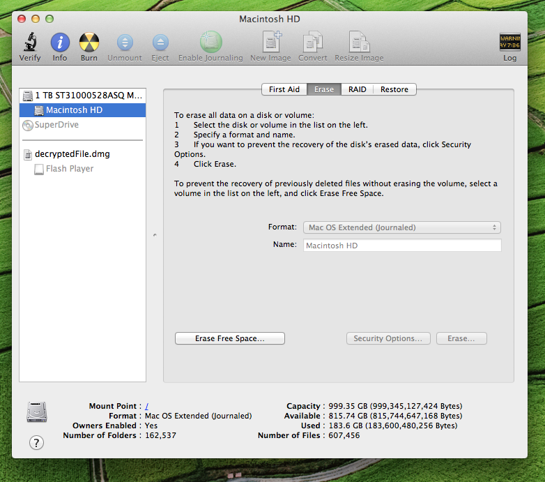Click the Security Options button
This screenshot has width=545, height=482.
tap(388, 338)
